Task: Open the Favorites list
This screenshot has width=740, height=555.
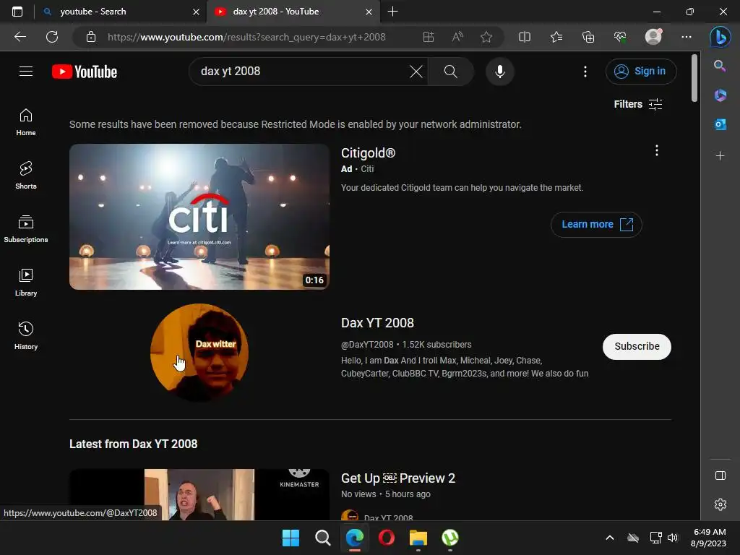Action: 556,37
